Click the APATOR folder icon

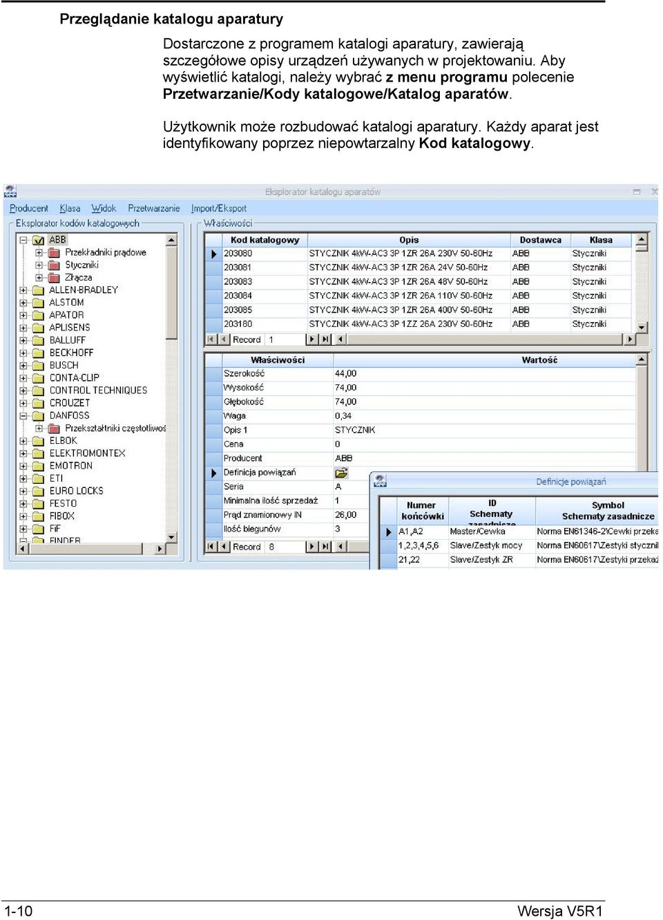39,315
